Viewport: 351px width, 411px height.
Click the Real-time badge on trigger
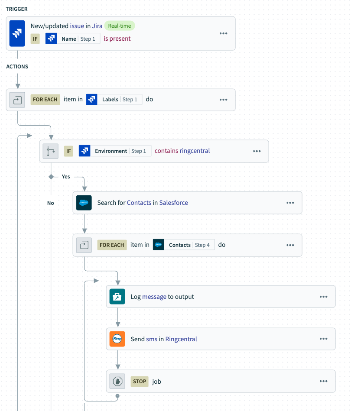(120, 26)
